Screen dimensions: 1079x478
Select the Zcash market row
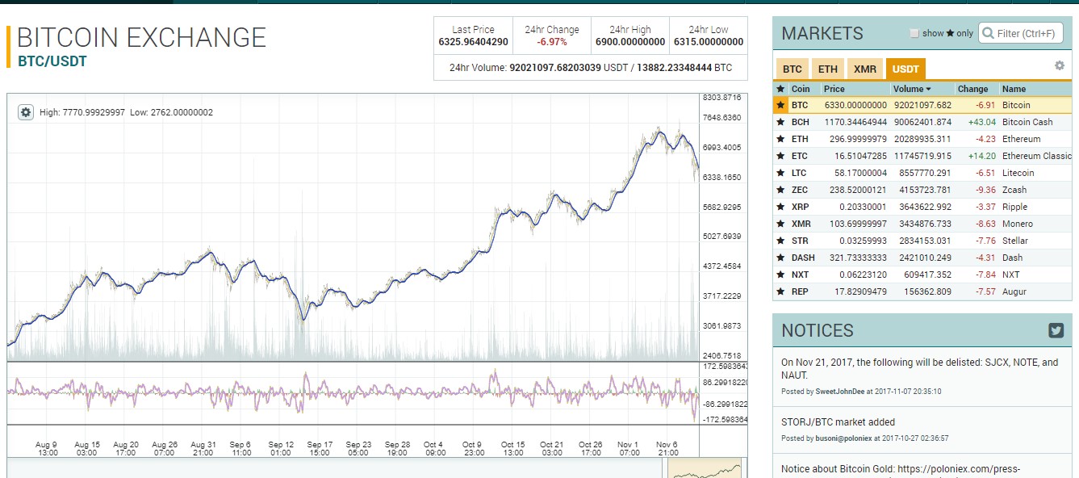coord(922,190)
